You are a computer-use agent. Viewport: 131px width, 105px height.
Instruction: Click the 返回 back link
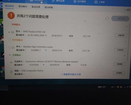click(x=128, y=9)
